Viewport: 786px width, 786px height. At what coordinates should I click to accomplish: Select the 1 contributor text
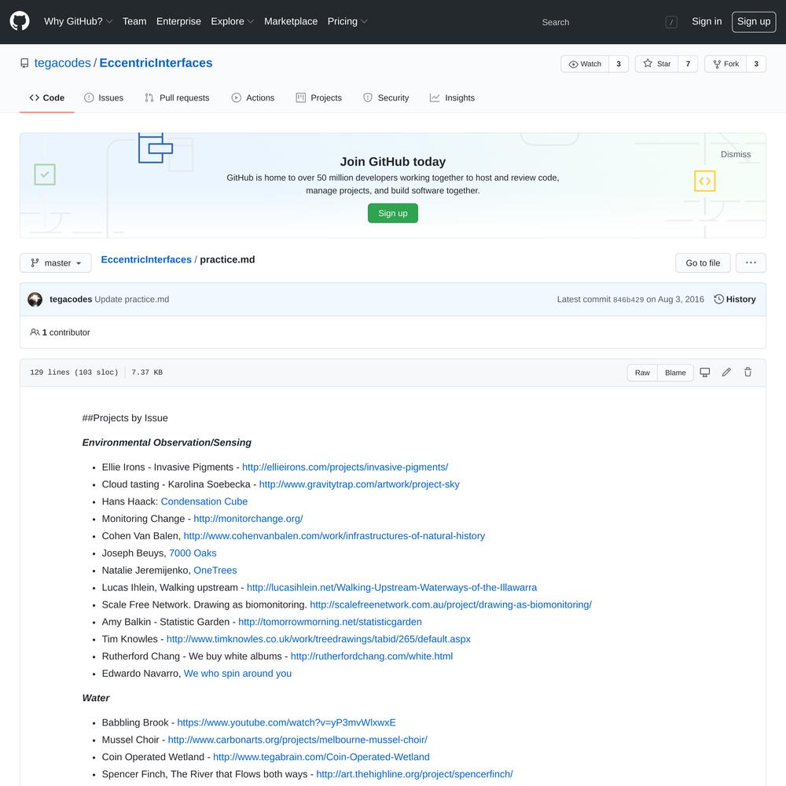[x=66, y=332]
